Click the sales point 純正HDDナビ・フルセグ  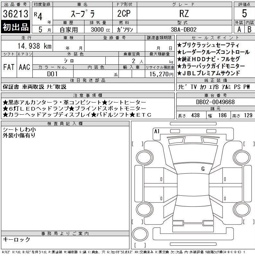pos(209,59)
